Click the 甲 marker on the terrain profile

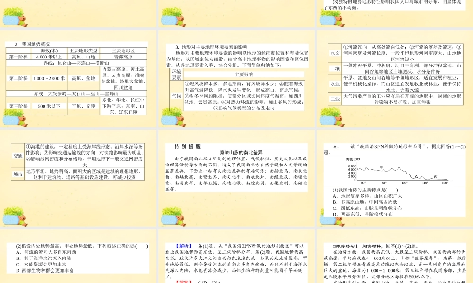tap(382, 167)
